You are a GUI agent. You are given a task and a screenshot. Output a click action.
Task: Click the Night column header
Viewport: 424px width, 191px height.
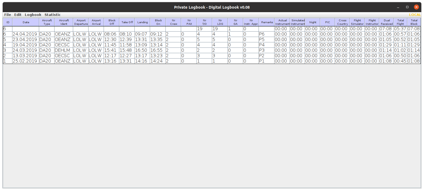pos(313,22)
